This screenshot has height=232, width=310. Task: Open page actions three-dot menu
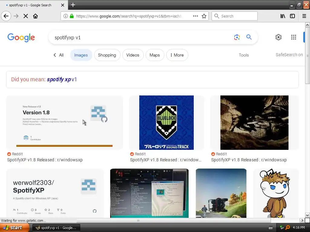(x=195, y=16)
